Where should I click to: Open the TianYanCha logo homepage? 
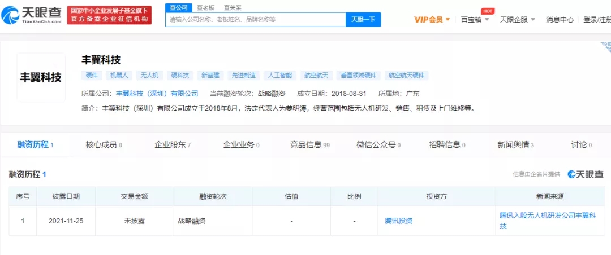pos(31,15)
